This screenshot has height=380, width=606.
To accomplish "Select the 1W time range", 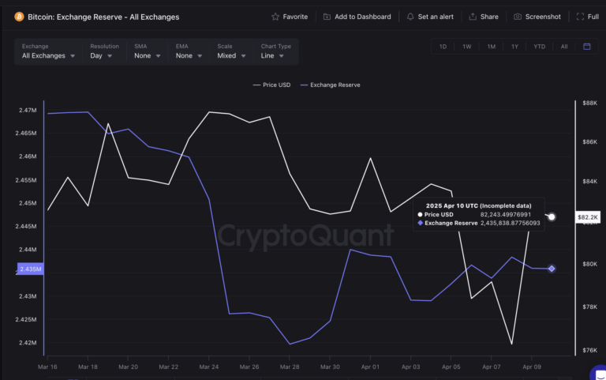I will click(x=467, y=47).
